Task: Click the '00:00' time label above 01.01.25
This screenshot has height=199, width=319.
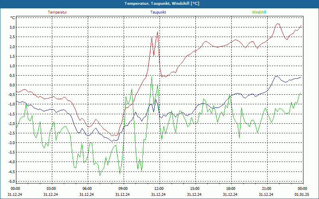Action: click(x=303, y=189)
